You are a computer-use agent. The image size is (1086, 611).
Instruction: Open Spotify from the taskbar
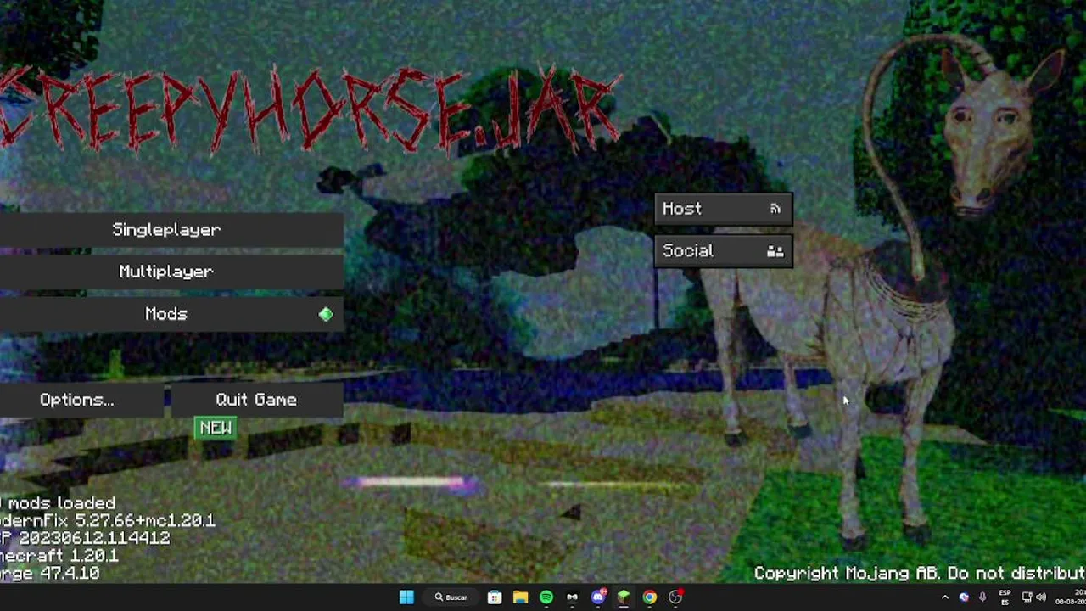pyautogui.click(x=546, y=597)
